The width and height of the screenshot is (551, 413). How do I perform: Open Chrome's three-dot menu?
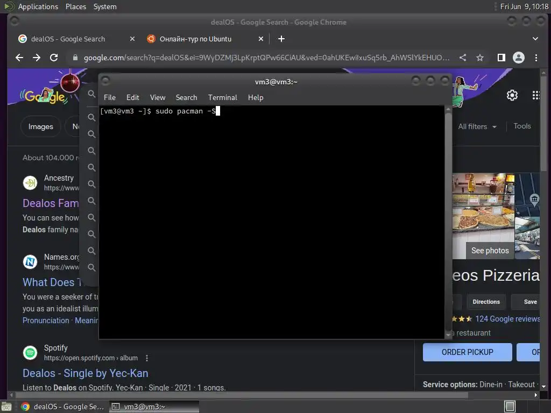point(536,58)
